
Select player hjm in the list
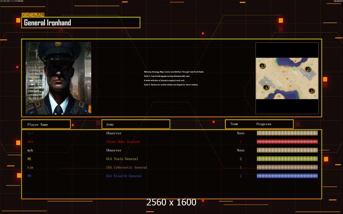pos(30,168)
